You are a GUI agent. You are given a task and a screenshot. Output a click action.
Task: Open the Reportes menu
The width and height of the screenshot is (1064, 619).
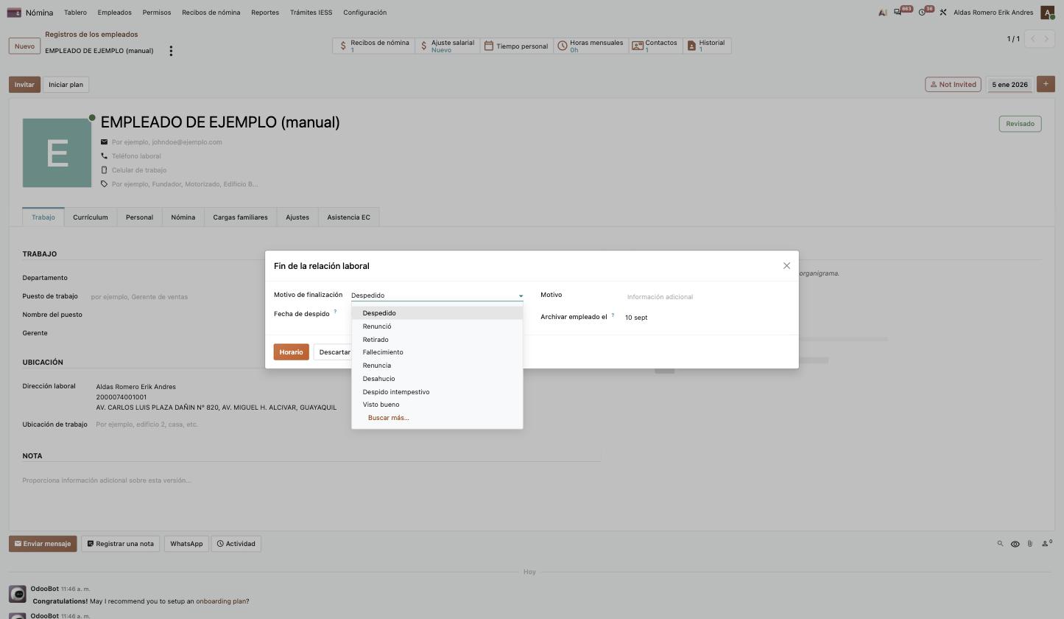265,13
